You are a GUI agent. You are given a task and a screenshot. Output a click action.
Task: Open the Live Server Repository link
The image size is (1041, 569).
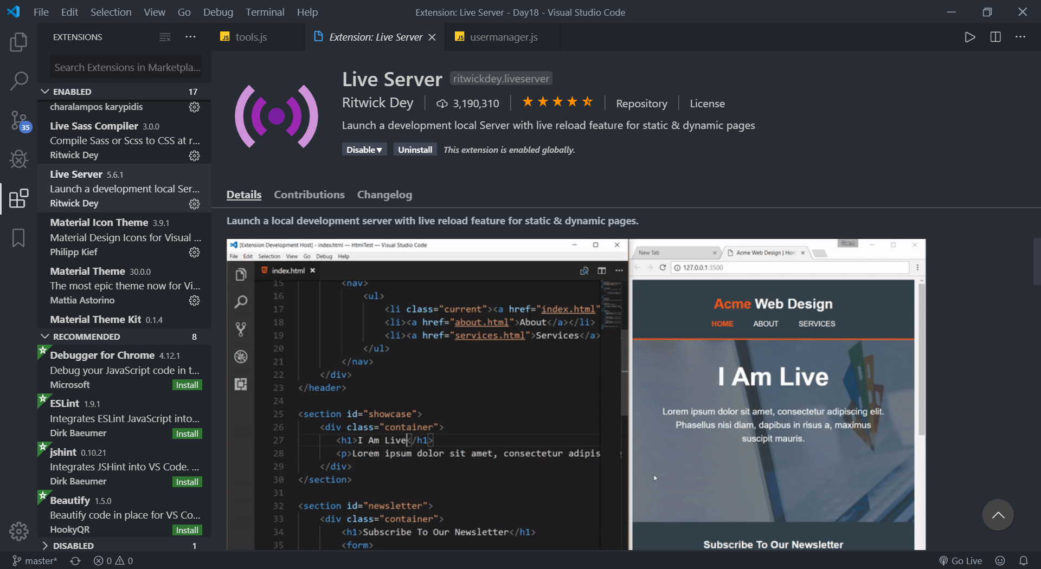(x=641, y=103)
